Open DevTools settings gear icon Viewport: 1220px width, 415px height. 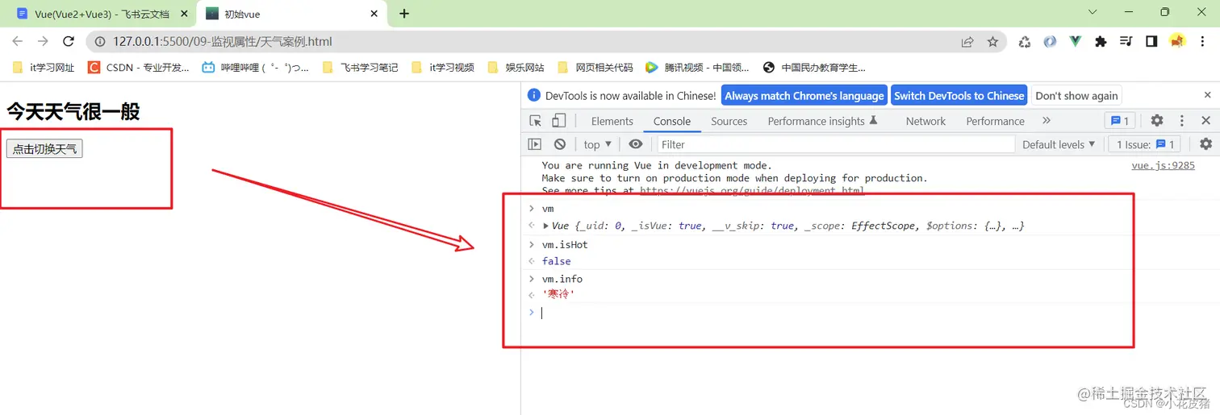(1157, 121)
